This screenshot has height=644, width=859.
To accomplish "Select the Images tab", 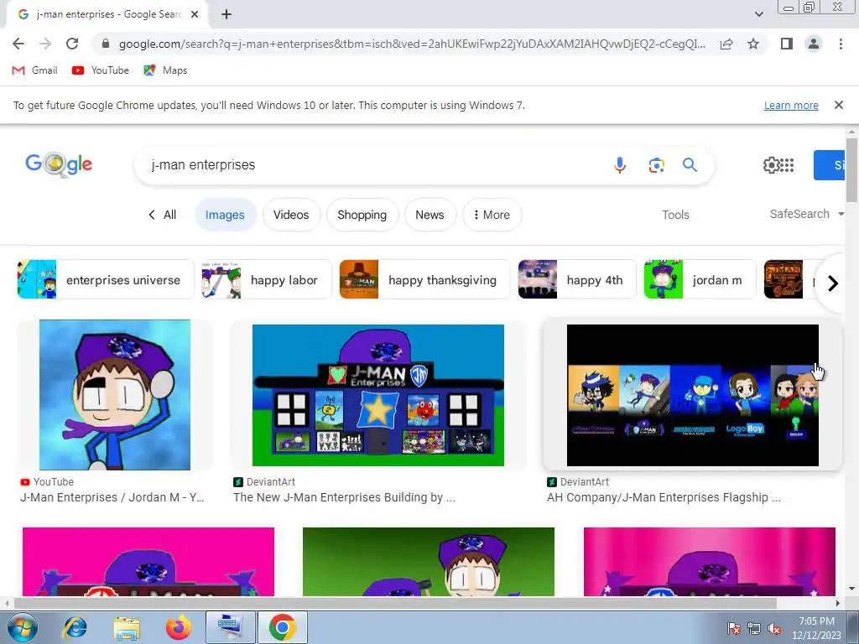I will 225,215.
